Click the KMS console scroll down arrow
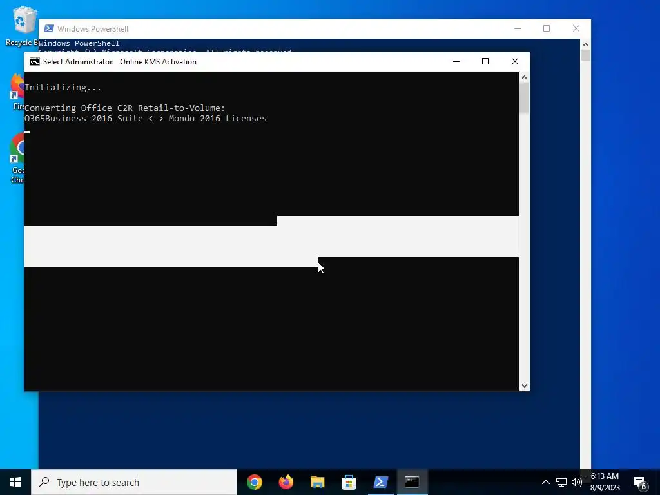 point(524,385)
